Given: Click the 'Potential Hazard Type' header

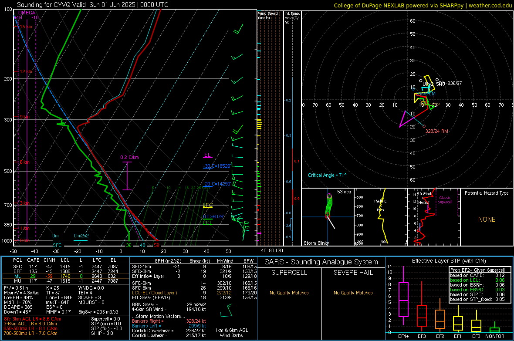Looking at the screenshot, I should (487, 193).
